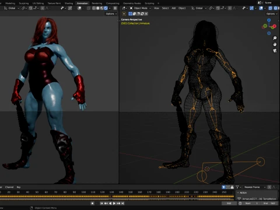Toggle overlays button in left viewport

pos(79,8)
